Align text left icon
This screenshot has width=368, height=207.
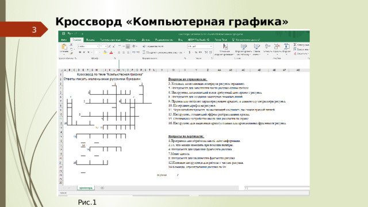pyautogui.click(x=119, y=52)
